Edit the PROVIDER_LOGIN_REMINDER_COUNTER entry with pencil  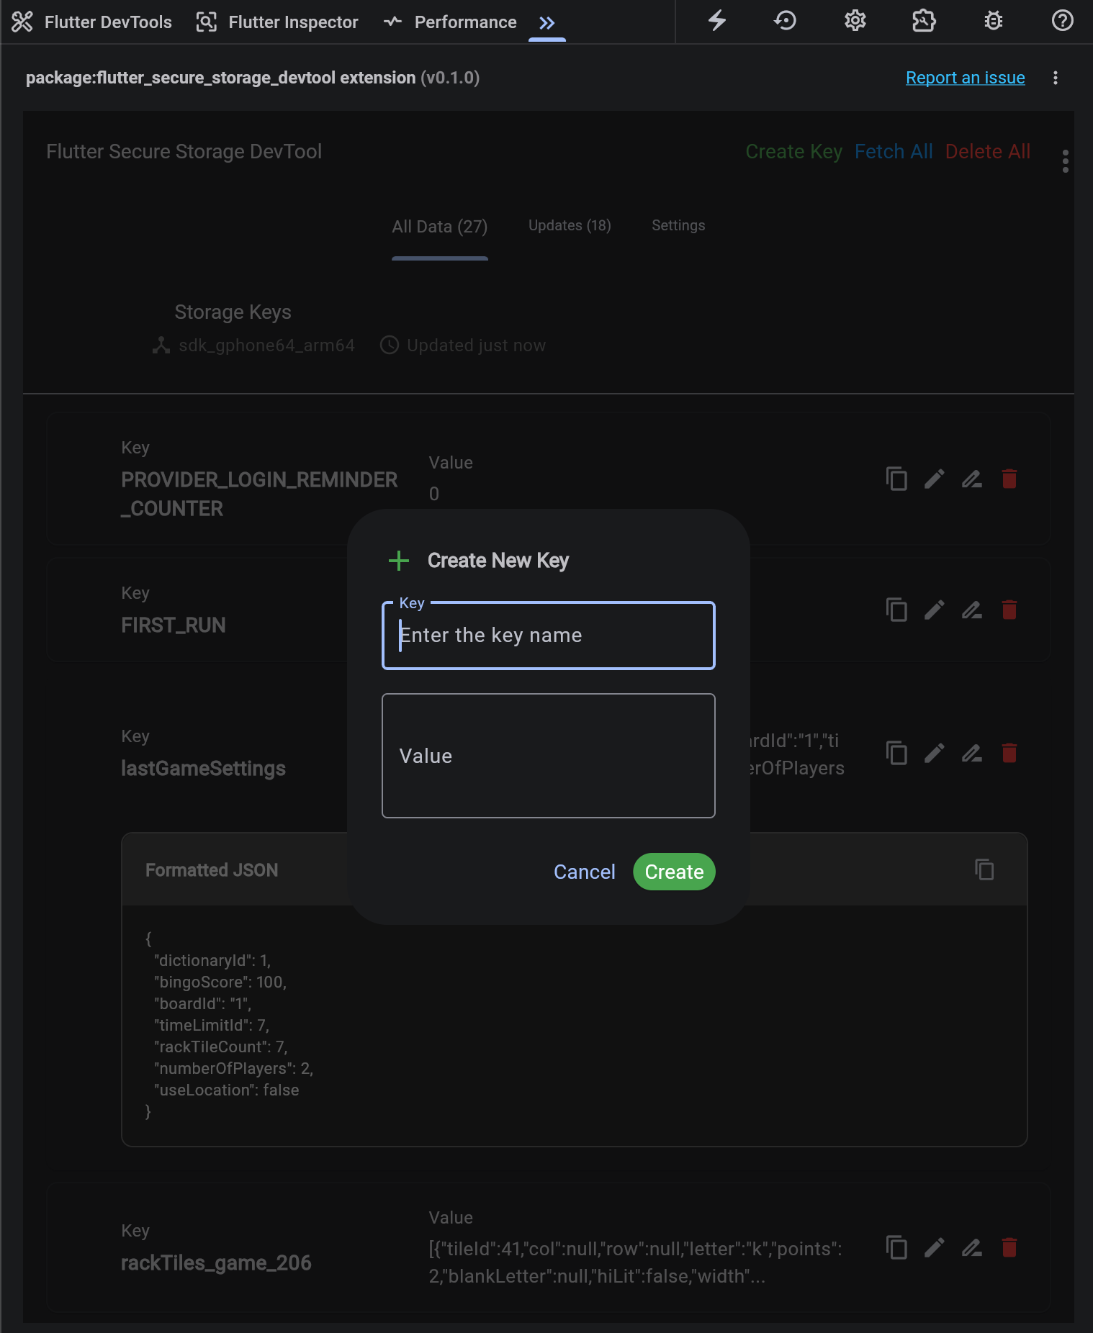click(935, 479)
